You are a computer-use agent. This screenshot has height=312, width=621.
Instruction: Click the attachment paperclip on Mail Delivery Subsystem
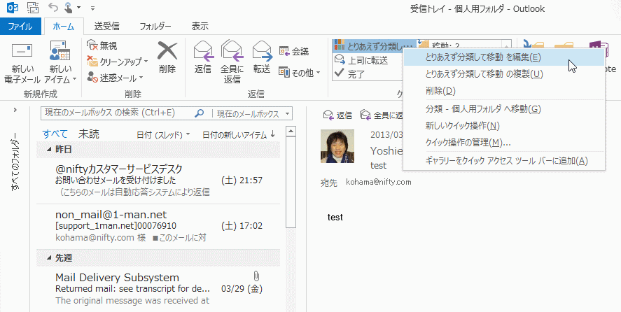[256, 276]
